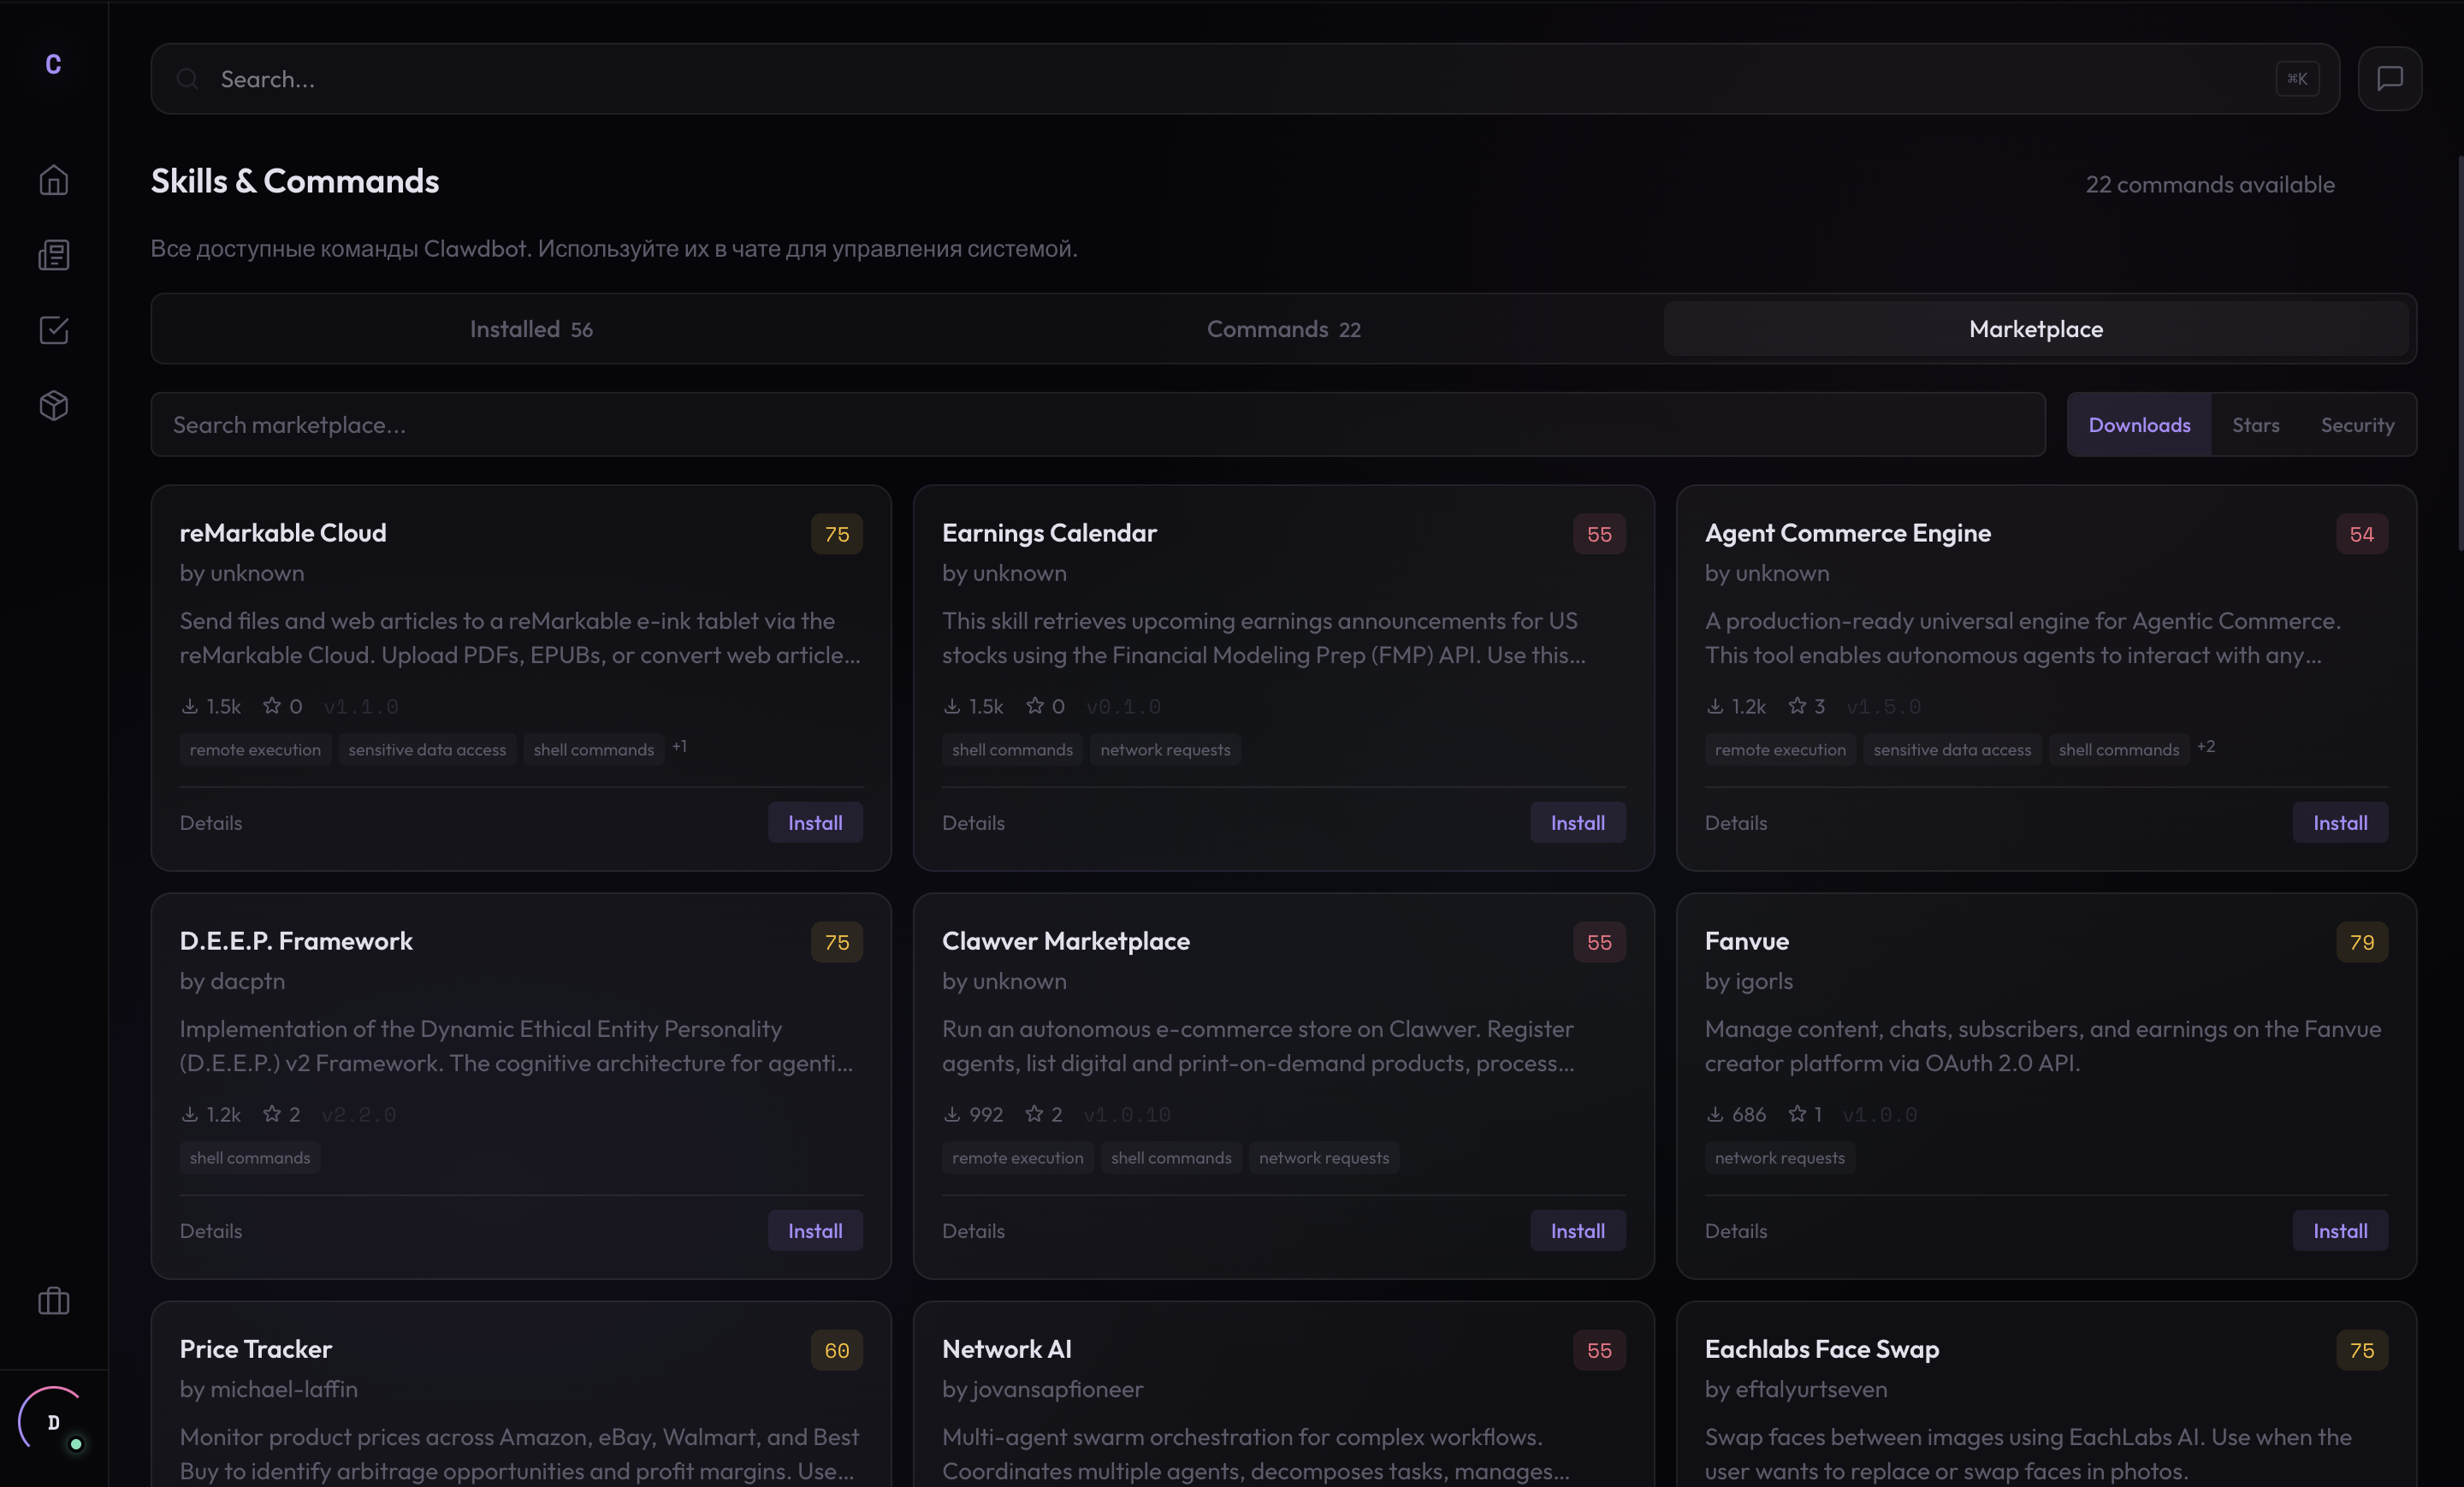Click the Fanvue downloads icon
This screenshot has height=1487, width=2464.
point(1715,1114)
